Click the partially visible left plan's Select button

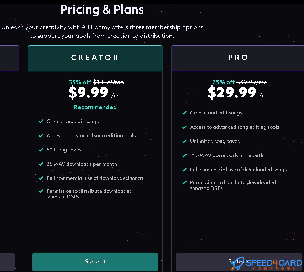coord(7,262)
